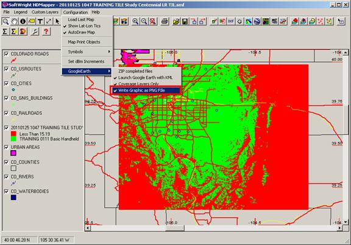Click the horizontal scrollbar thumb
Image resolution: width=351 pixels, height=245 pixels.
175,228
